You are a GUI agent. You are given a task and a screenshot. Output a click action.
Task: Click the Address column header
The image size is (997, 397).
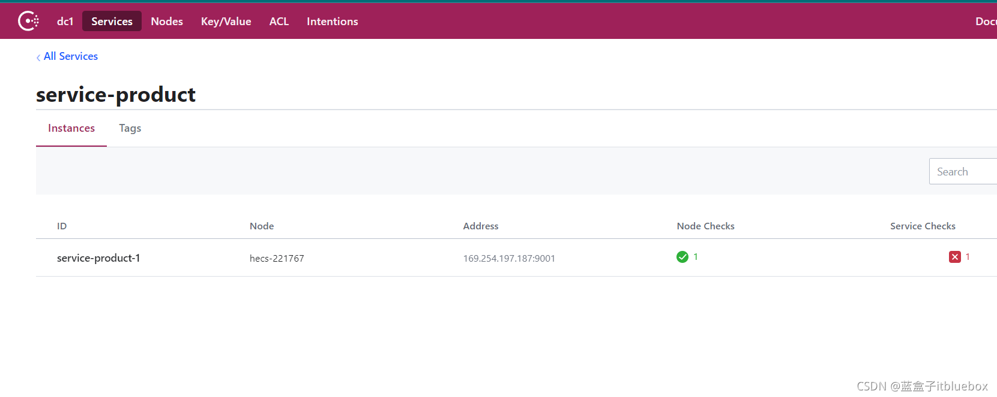coord(481,226)
